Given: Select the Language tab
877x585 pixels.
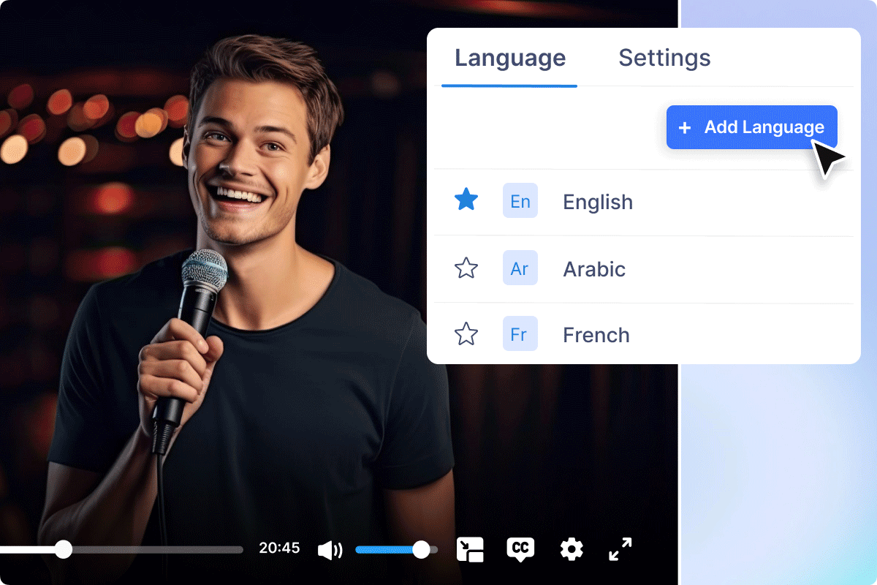Looking at the screenshot, I should tap(509, 58).
